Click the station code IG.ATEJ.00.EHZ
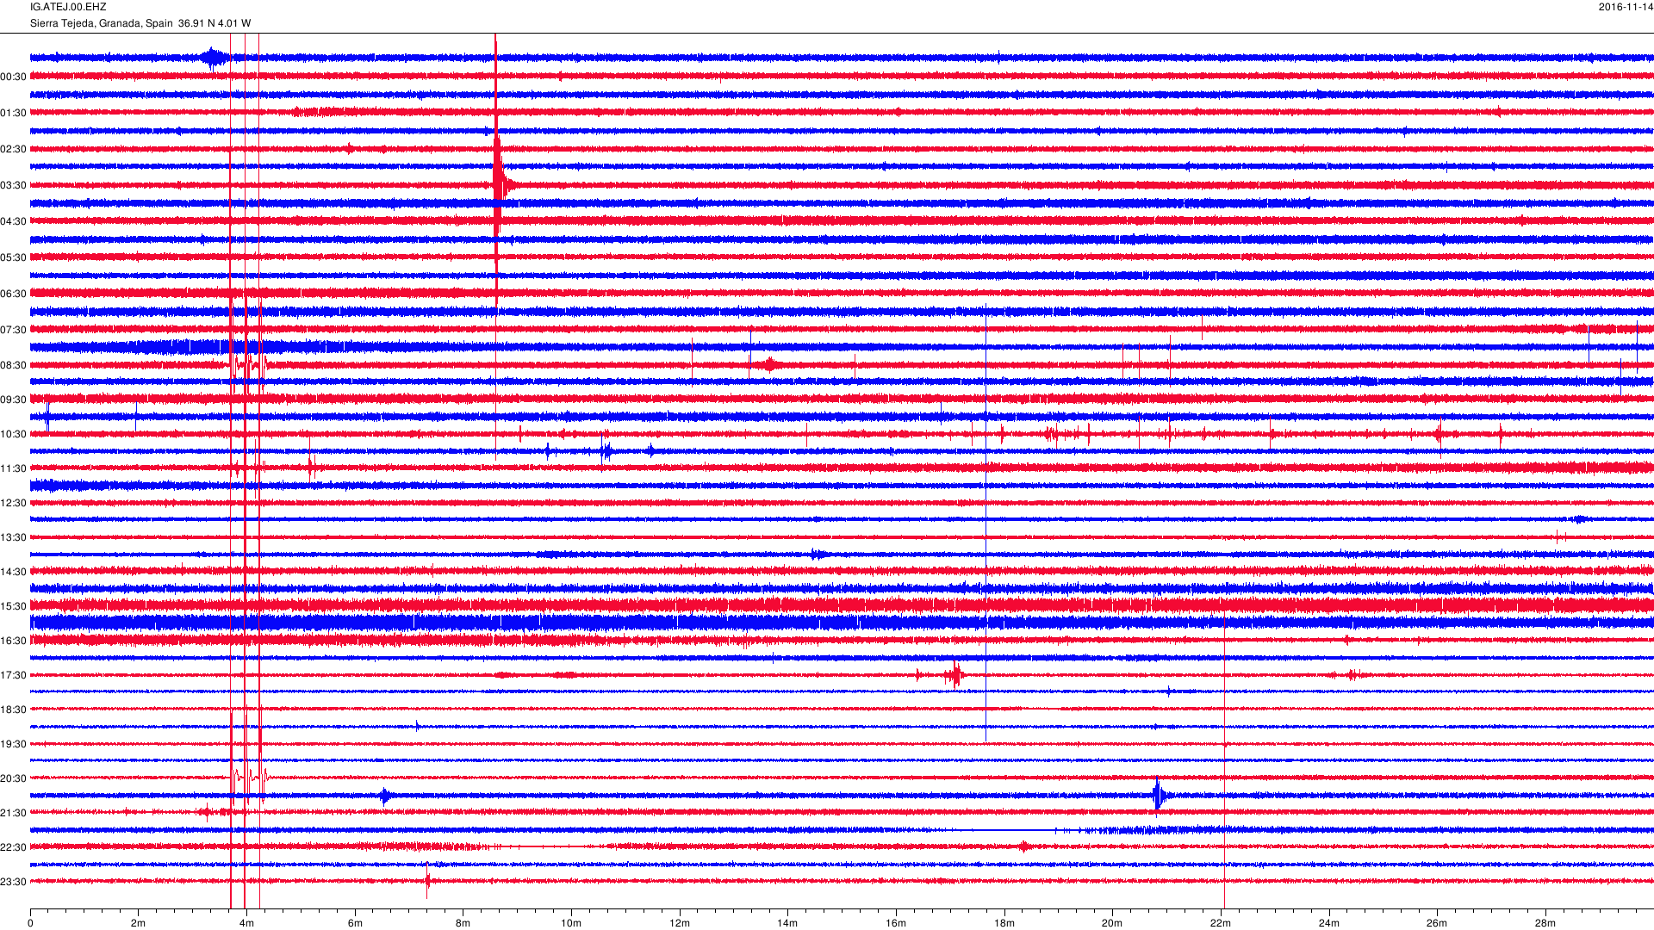 [x=68, y=7]
